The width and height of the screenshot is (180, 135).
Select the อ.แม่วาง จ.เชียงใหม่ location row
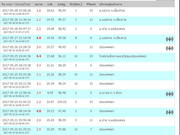(x=87, y=12)
